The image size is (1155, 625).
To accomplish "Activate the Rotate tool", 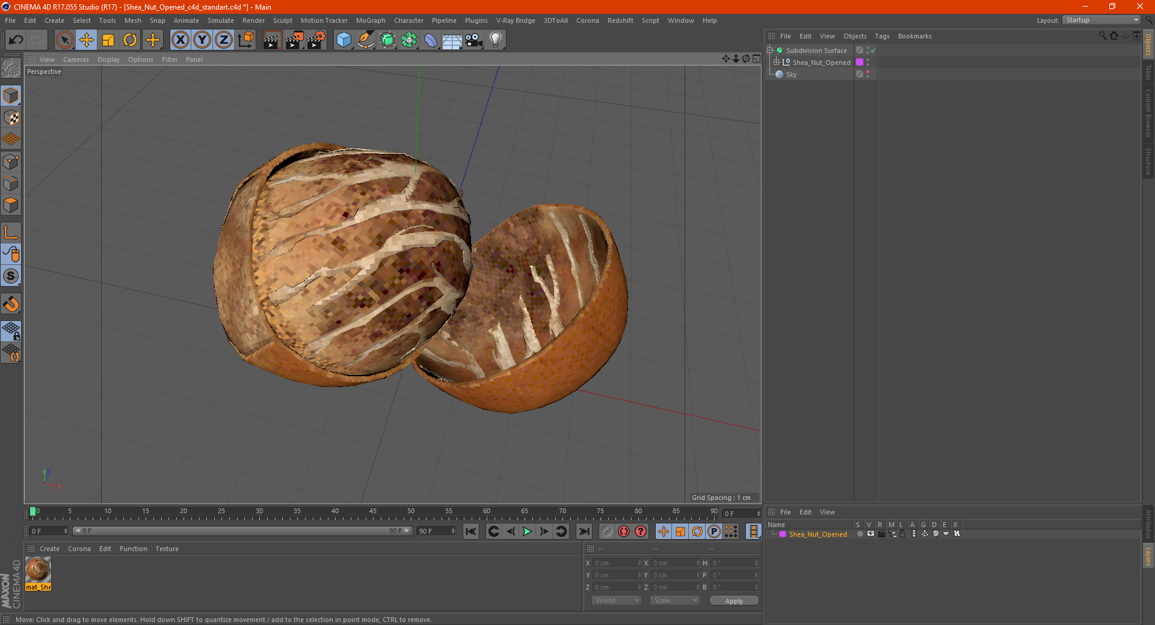I will (x=130, y=40).
